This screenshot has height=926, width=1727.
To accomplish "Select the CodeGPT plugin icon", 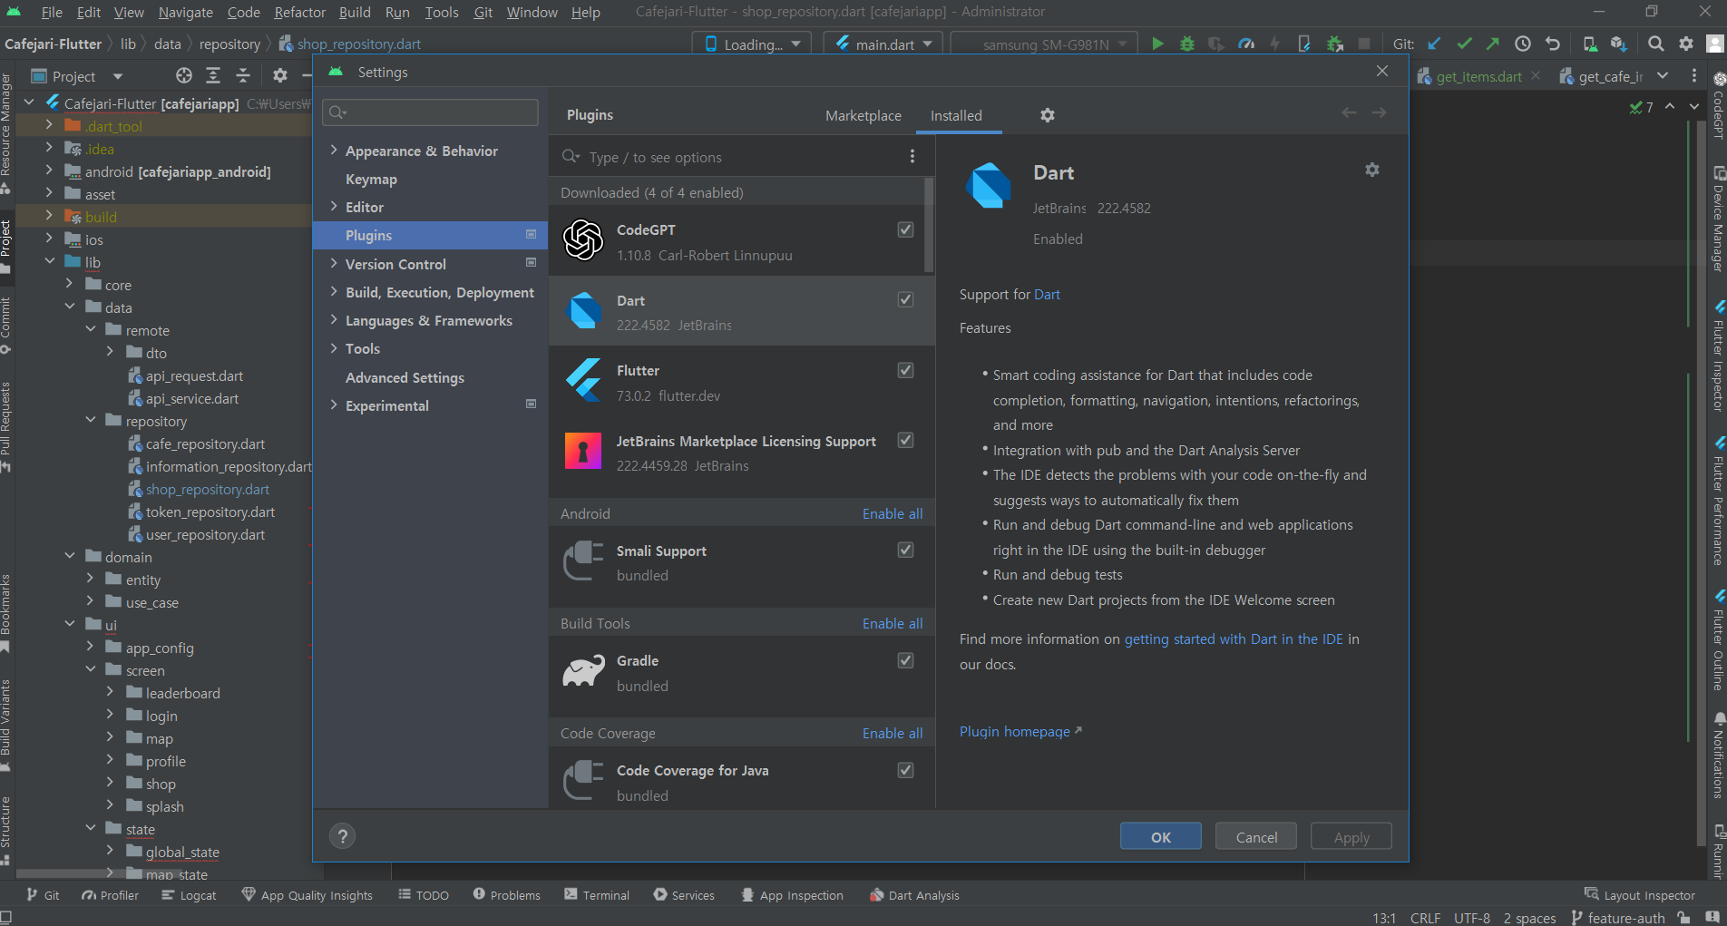I will (x=583, y=240).
